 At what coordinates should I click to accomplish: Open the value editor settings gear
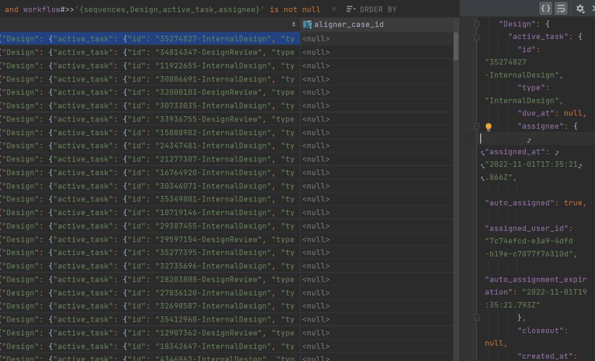coord(580,9)
